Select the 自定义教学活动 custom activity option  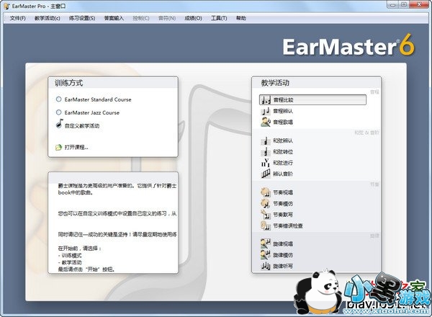[58, 125]
